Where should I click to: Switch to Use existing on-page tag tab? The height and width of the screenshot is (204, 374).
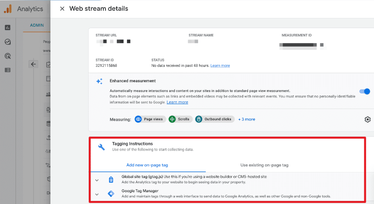click(265, 165)
